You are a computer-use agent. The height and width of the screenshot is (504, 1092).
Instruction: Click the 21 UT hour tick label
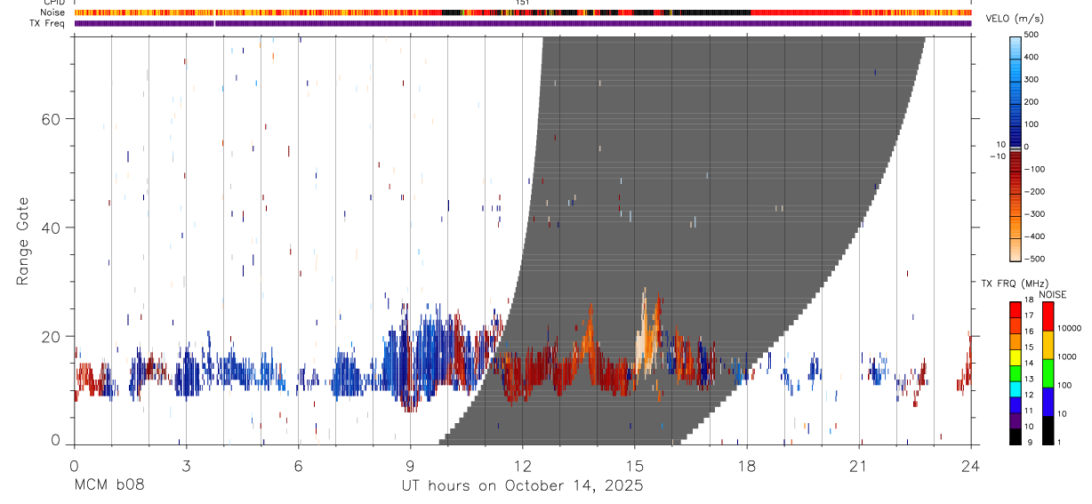coord(858,466)
